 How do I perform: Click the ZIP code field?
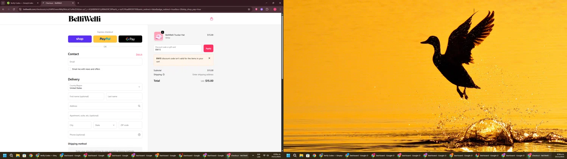point(130,125)
